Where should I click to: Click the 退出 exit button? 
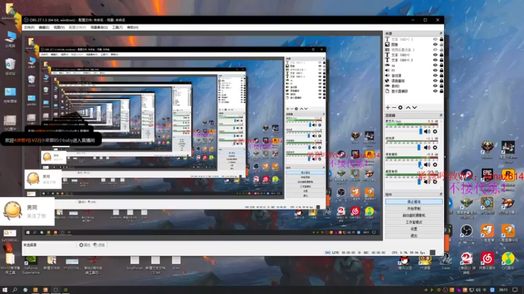coord(414,236)
